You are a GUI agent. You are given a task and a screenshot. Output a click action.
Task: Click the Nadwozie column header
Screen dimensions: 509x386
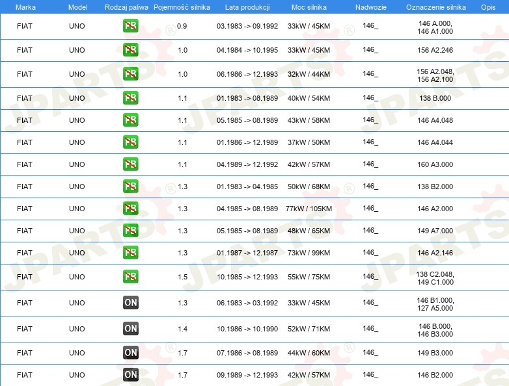371,7
